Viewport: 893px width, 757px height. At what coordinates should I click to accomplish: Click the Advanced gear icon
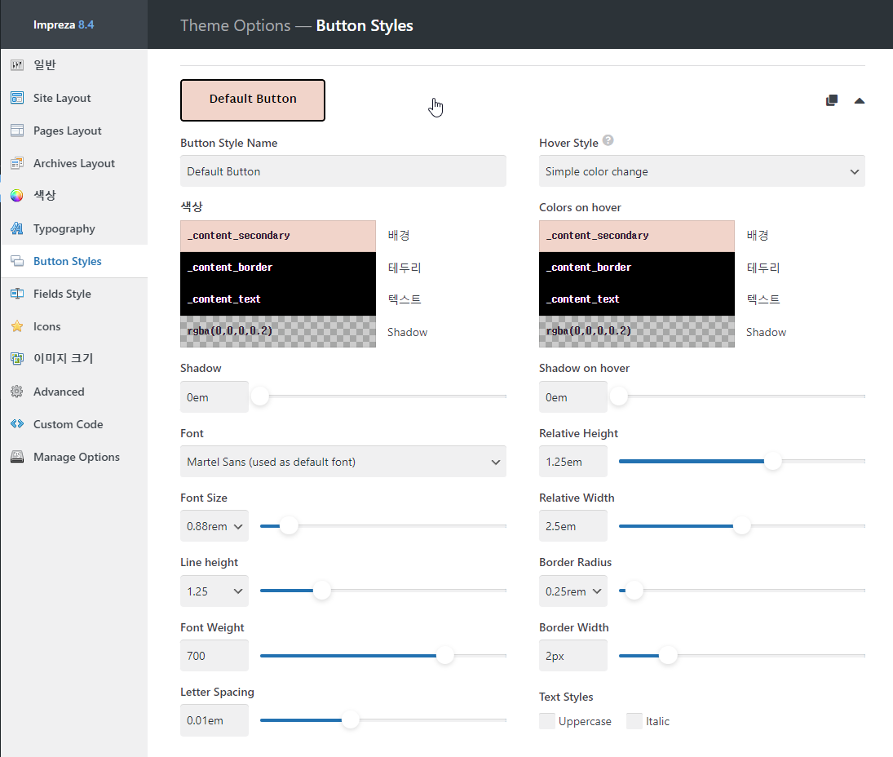click(x=17, y=392)
